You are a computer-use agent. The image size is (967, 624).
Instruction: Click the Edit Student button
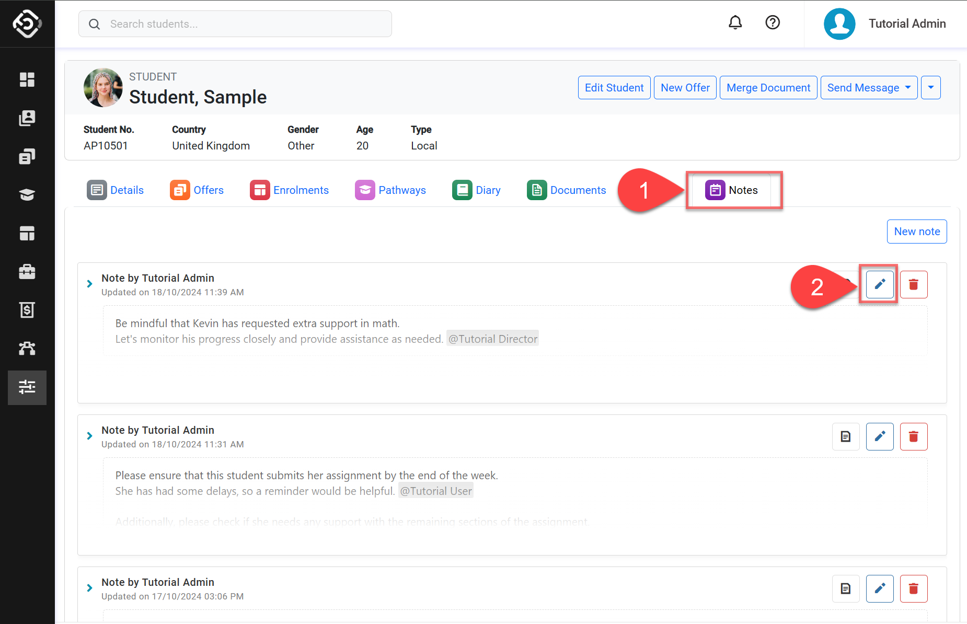point(614,88)
